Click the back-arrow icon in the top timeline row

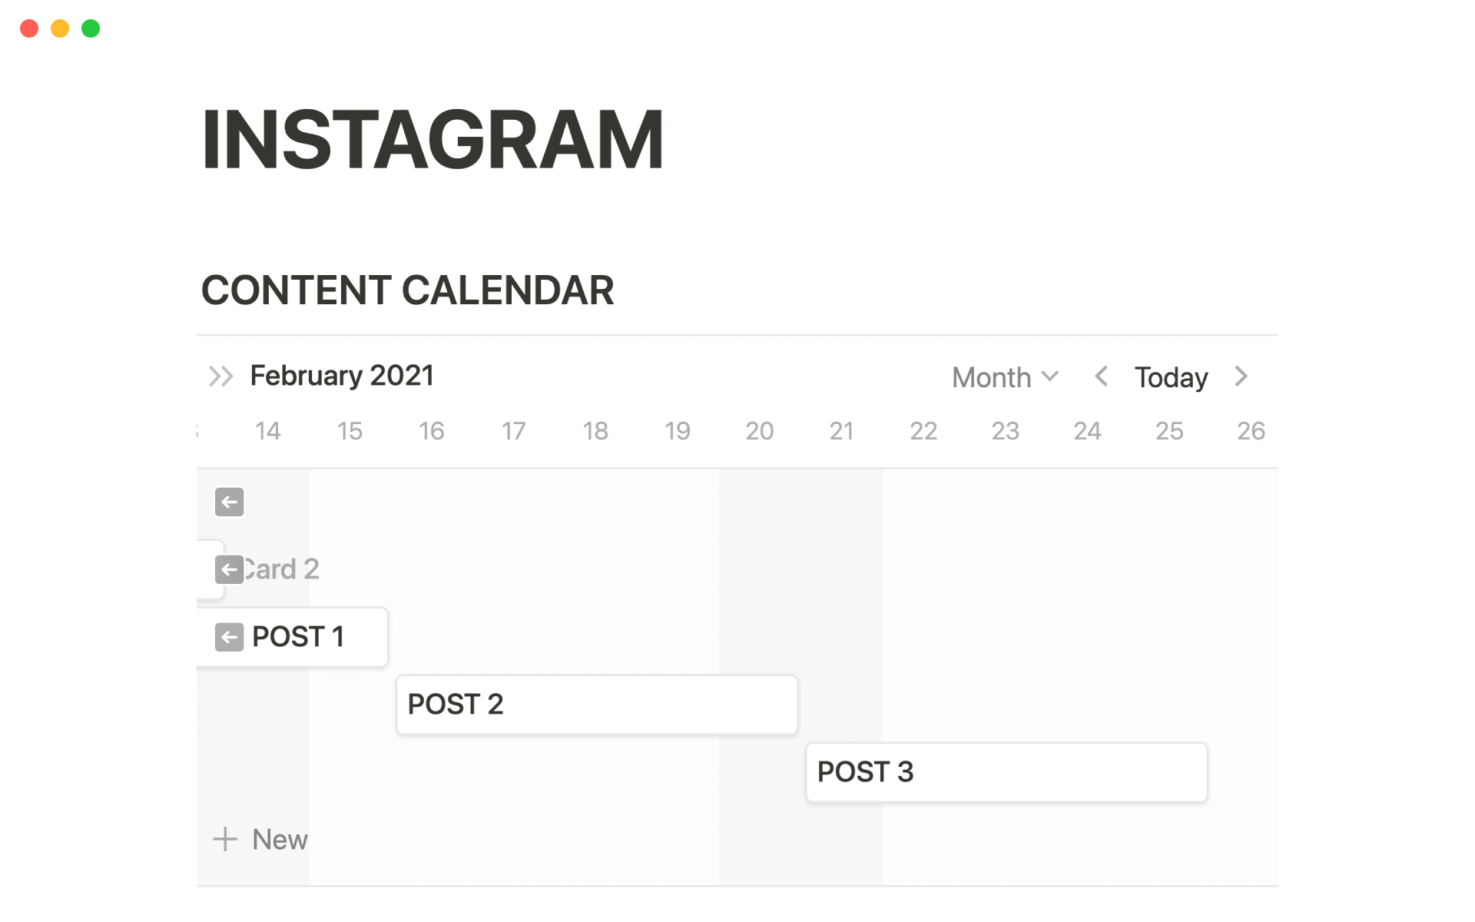click(x=229, y=502)
